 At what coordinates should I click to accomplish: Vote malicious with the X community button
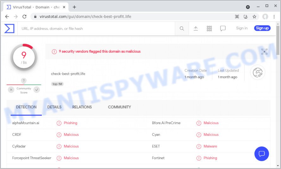coord(11,90)
